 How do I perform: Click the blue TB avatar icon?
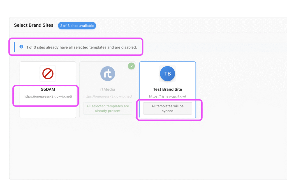coord(167,74)
